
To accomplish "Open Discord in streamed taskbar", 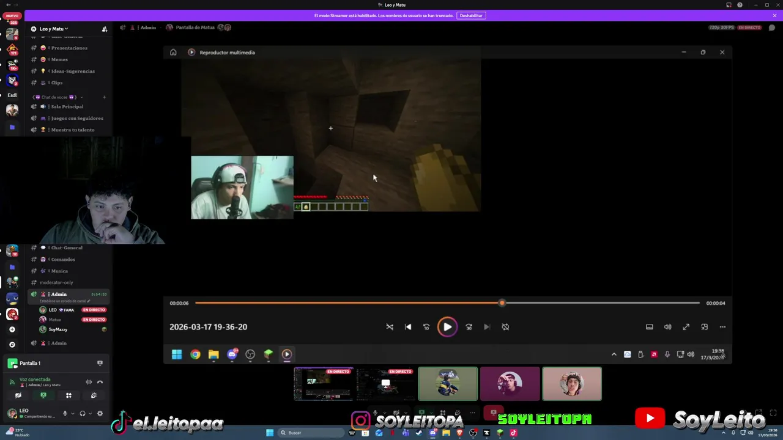I will click(x=232, y=354).
